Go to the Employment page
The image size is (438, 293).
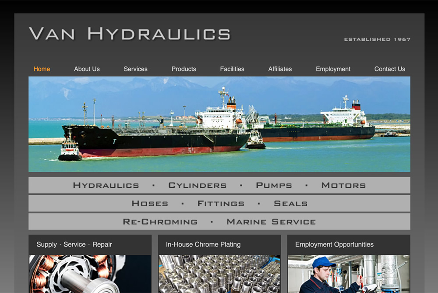pyautogui.click(x=333, y=69)
